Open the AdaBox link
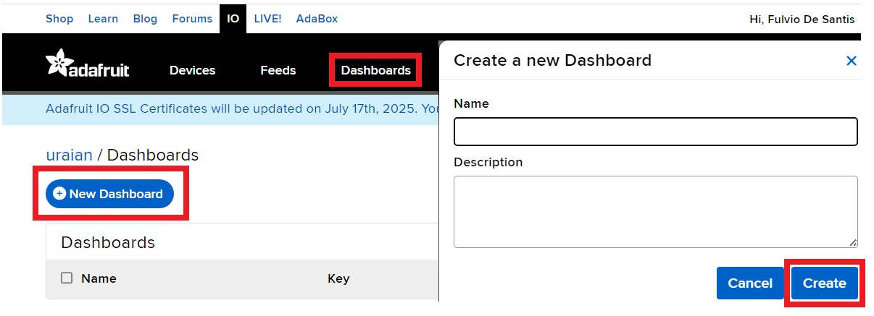 click(317, 19)
